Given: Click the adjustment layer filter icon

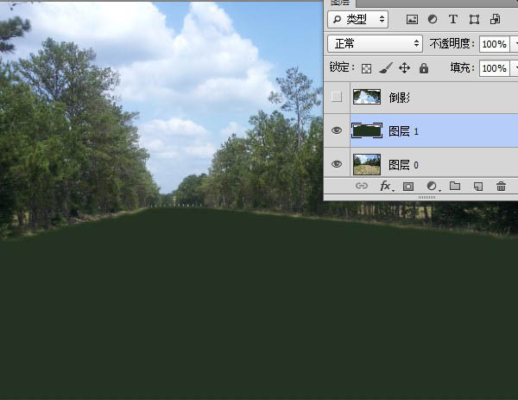Looking at the screenshot, I should tap(433, 19).
